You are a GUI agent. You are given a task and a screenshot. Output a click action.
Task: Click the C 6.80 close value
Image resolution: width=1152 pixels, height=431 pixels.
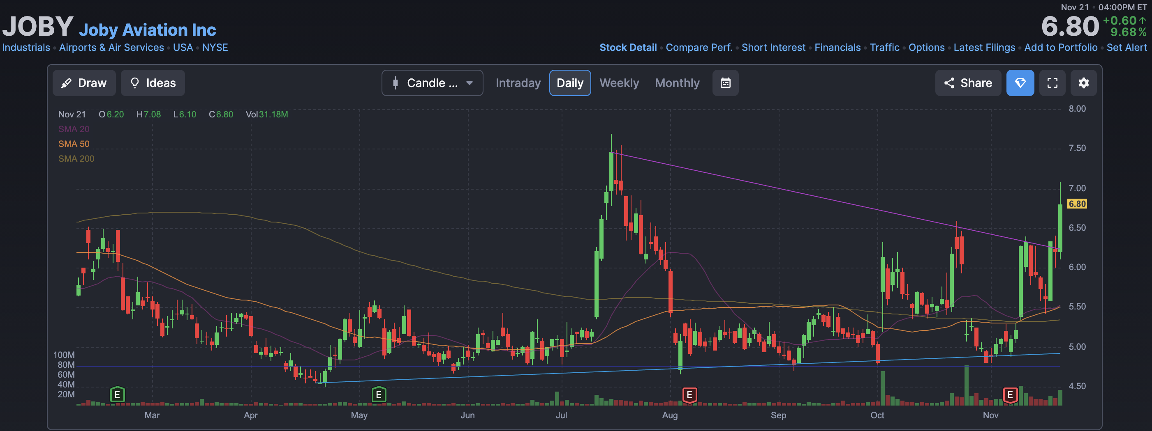point(221,115)
